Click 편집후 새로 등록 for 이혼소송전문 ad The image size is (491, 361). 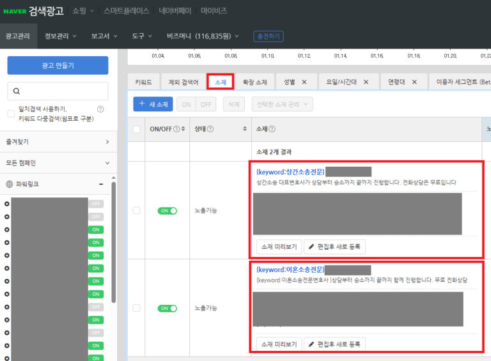pyautogui.click(x=334, y=344)
